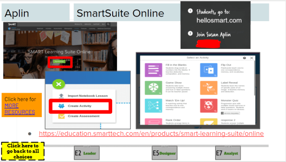Click the Label Reveal title text

(229, 83)
